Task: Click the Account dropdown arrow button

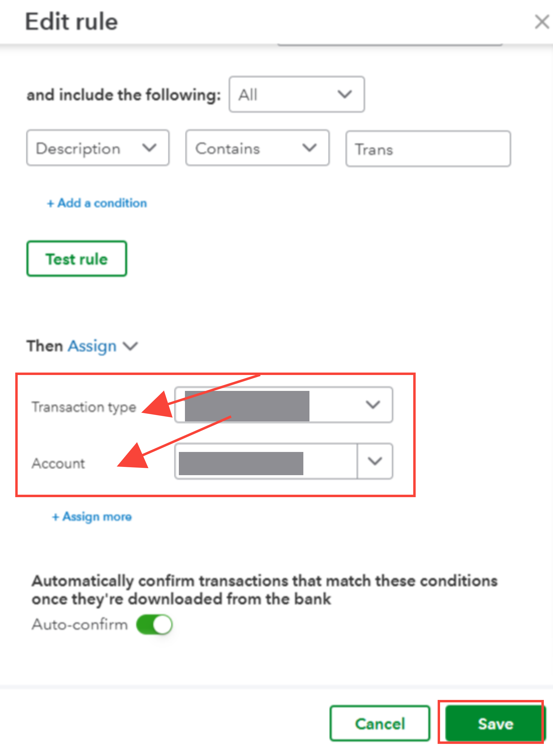Action: (x=374, y=461)
